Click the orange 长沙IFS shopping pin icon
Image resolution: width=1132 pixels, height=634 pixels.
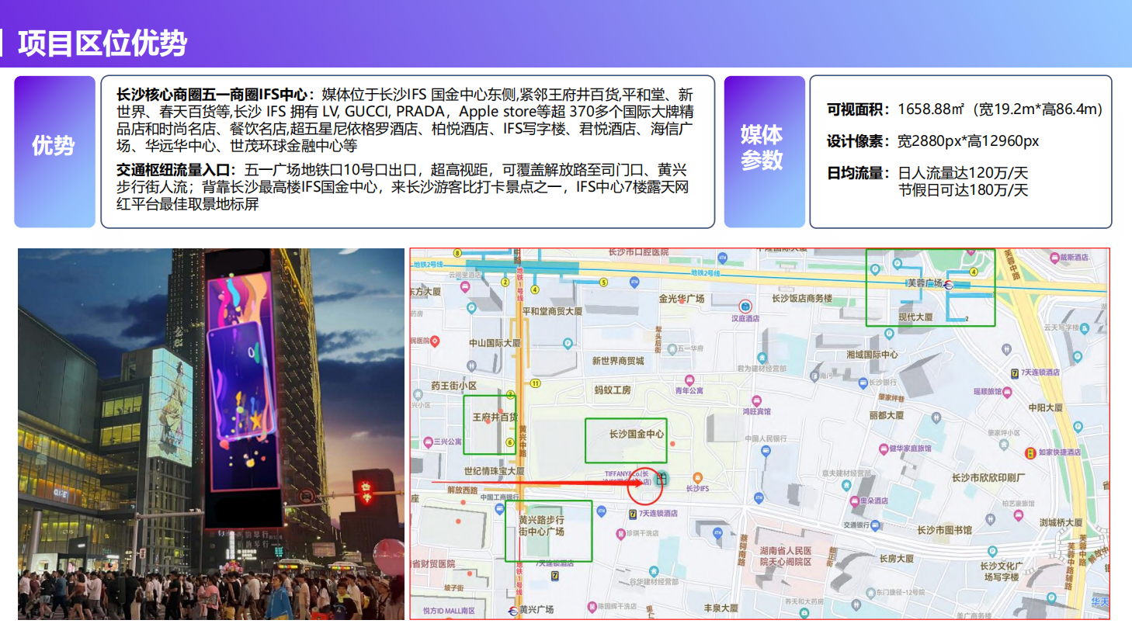[697, 478]
